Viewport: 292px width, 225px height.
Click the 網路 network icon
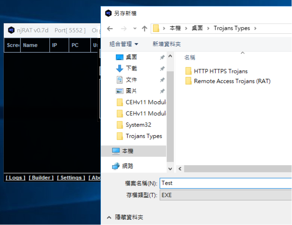coord(116,166)
